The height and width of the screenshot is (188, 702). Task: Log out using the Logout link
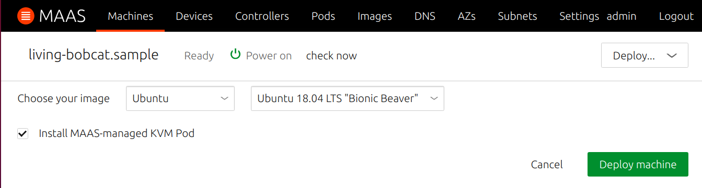coord(676,16)
